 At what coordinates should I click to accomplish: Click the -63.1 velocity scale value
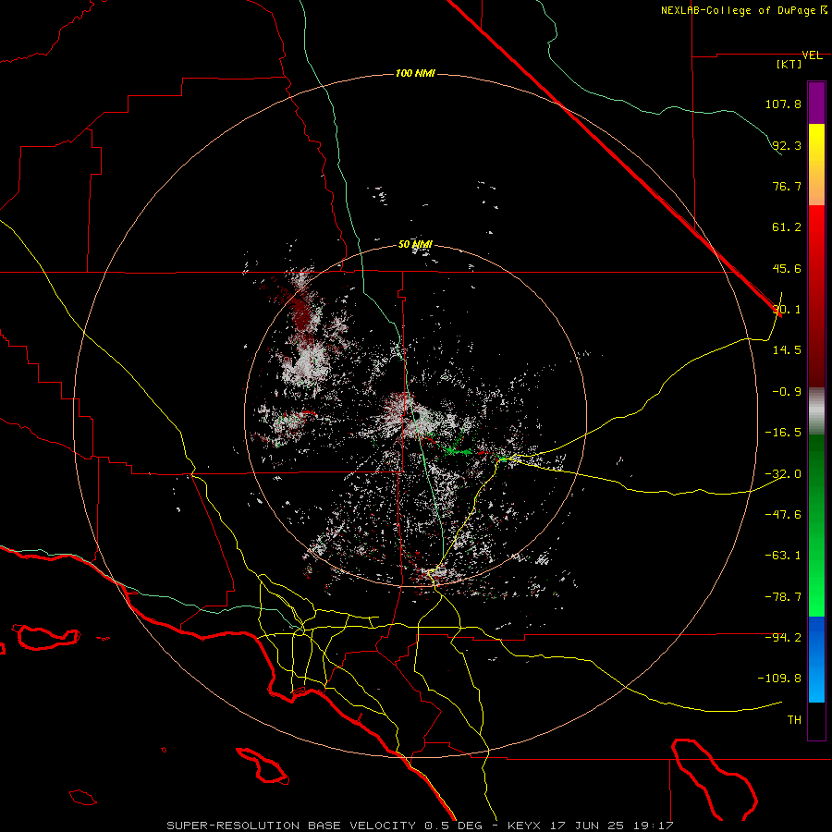pyautogui.click(x=783, y=556)
